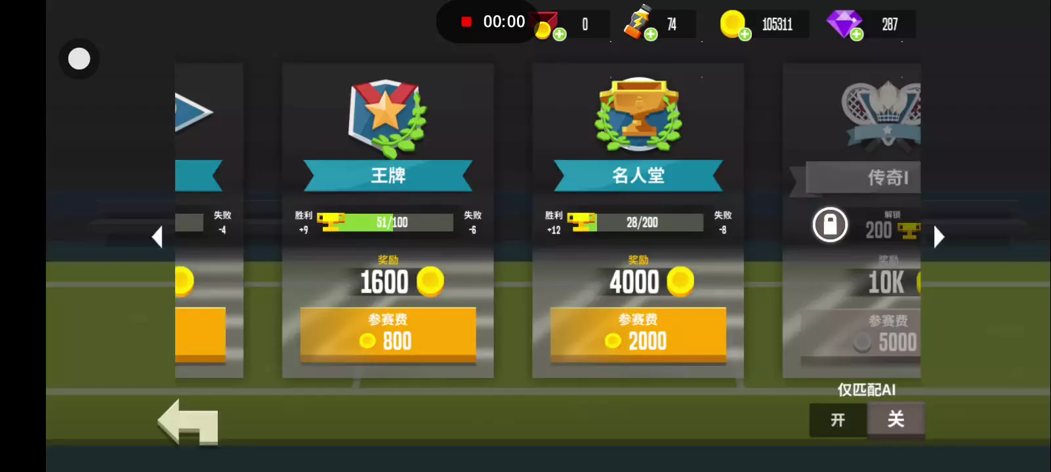Tap the white circle floating button
Image resolution: width=1051 pixels, height=472 pixels.
tap(79, 59)
